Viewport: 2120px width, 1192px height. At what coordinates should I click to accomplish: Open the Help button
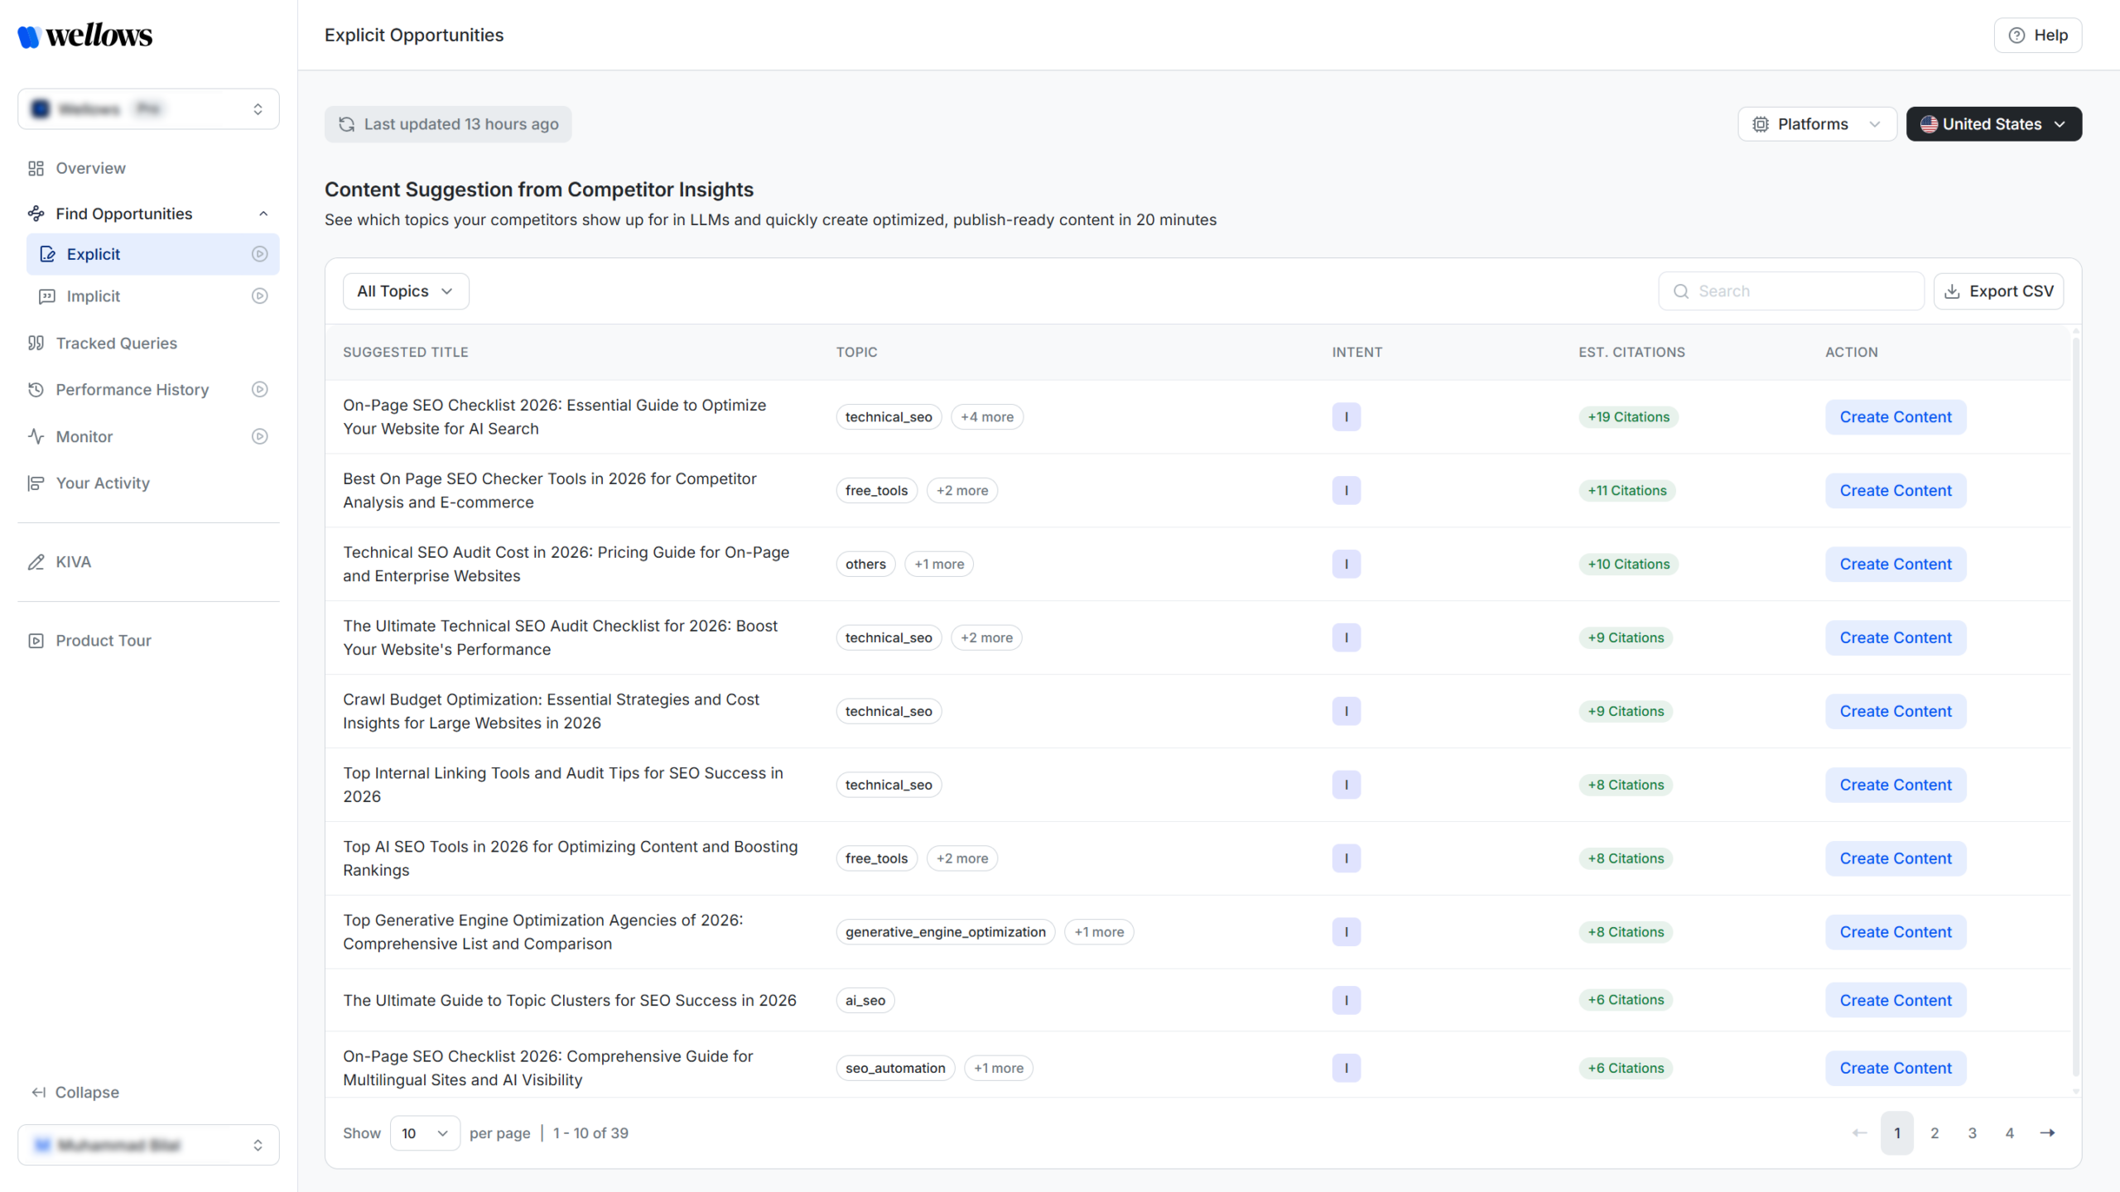click(2037, 36)
